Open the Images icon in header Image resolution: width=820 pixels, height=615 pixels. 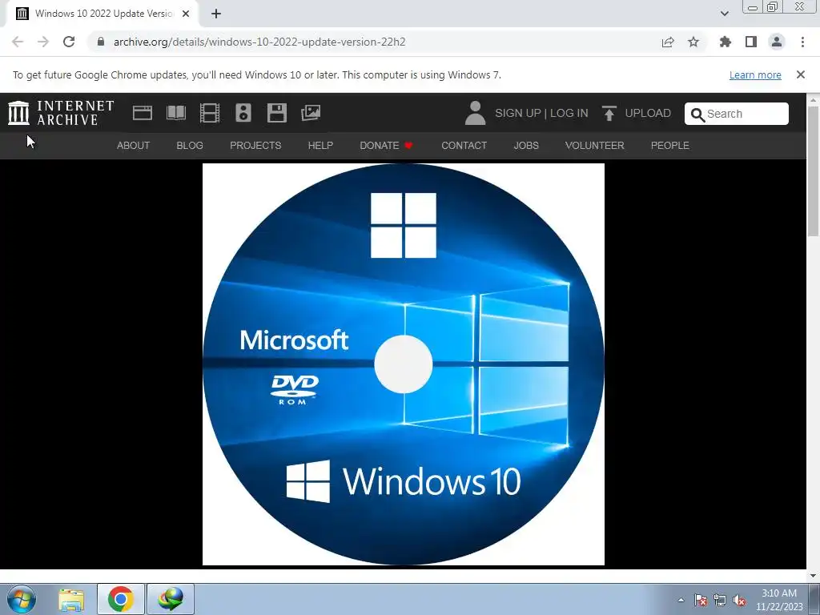(311, 113)
